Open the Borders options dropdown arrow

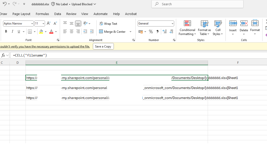coord(35,31)
